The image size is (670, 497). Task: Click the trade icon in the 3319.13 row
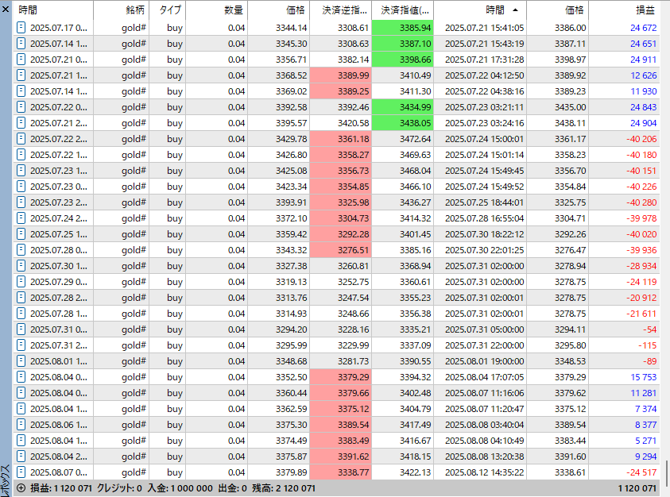pyautogui.click(x=21, y=282)
